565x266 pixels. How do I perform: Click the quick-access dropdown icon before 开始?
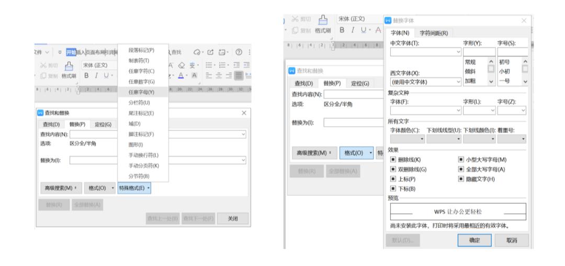pyautogui.click(x=60, y=52)
